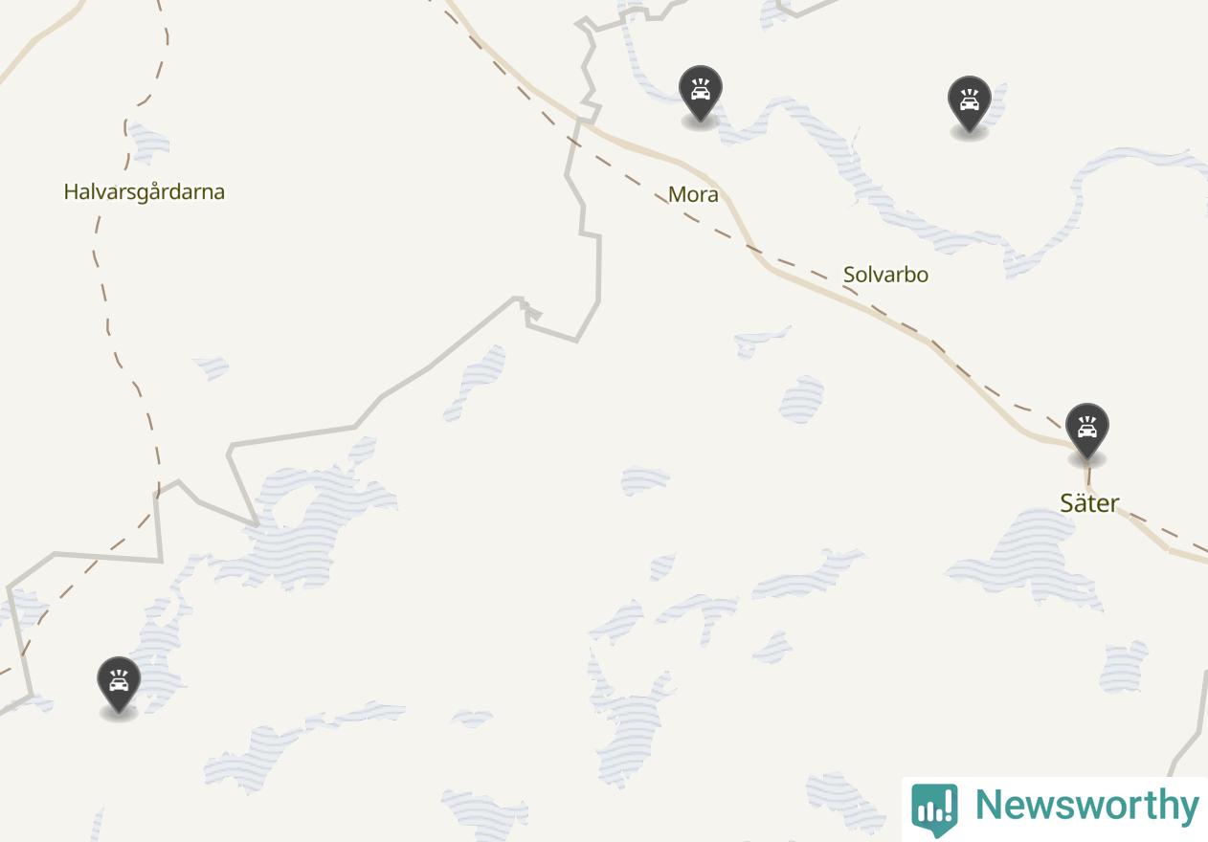Image resolution: width=1208 pixels, height=842 pixels.
Task: Select the Mora place label
Action: tap(693, 194)
